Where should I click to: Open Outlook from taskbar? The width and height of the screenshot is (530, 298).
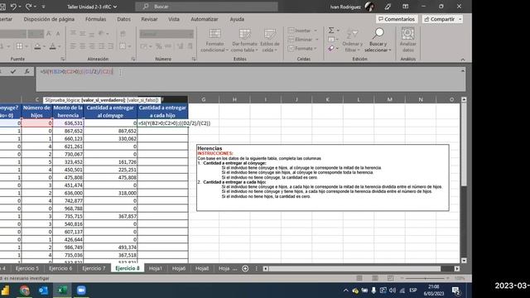(x=43, y=291)
